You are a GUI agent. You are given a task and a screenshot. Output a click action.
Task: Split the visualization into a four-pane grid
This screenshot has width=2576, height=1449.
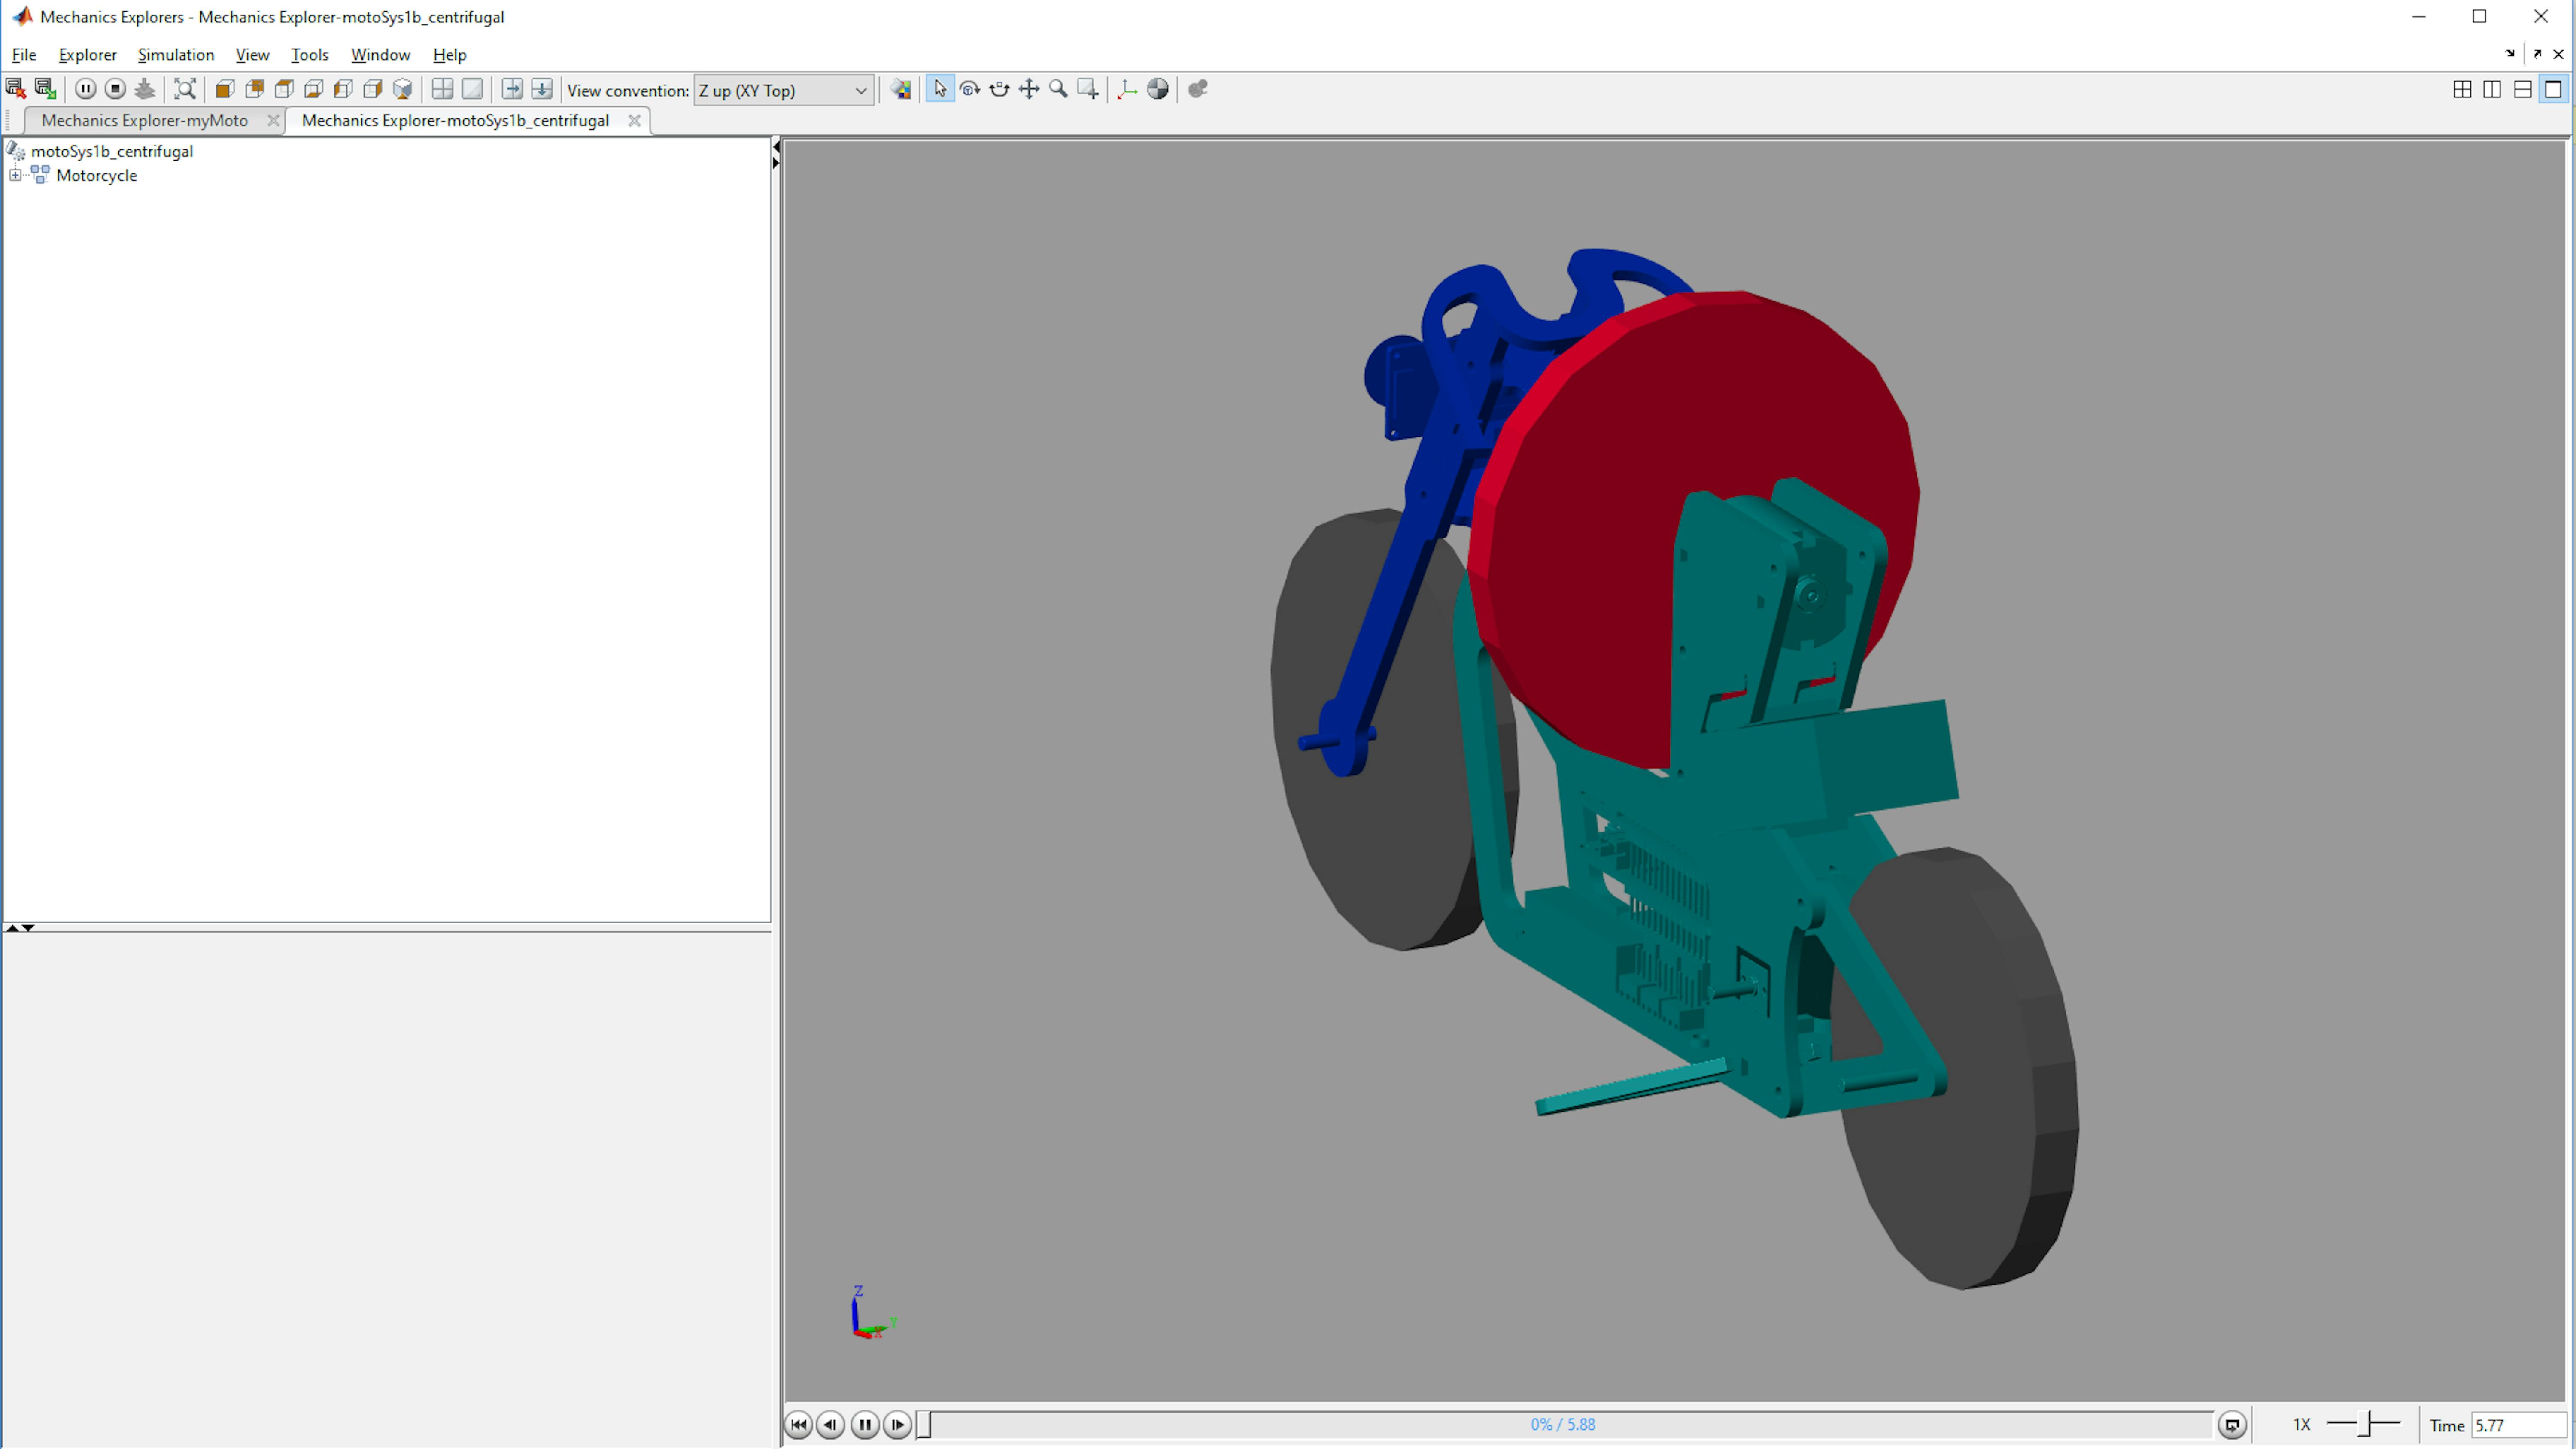click(x=442, y=89)
